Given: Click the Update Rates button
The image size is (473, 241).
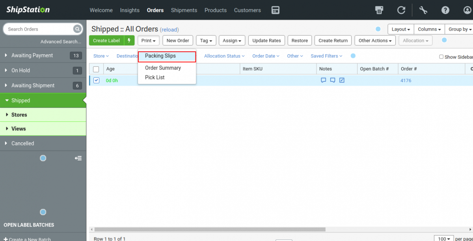Looking at the screenshot, I should (x=267, y=40).
